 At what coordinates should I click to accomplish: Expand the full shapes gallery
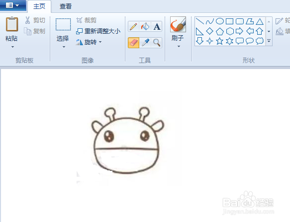[269, 41]
